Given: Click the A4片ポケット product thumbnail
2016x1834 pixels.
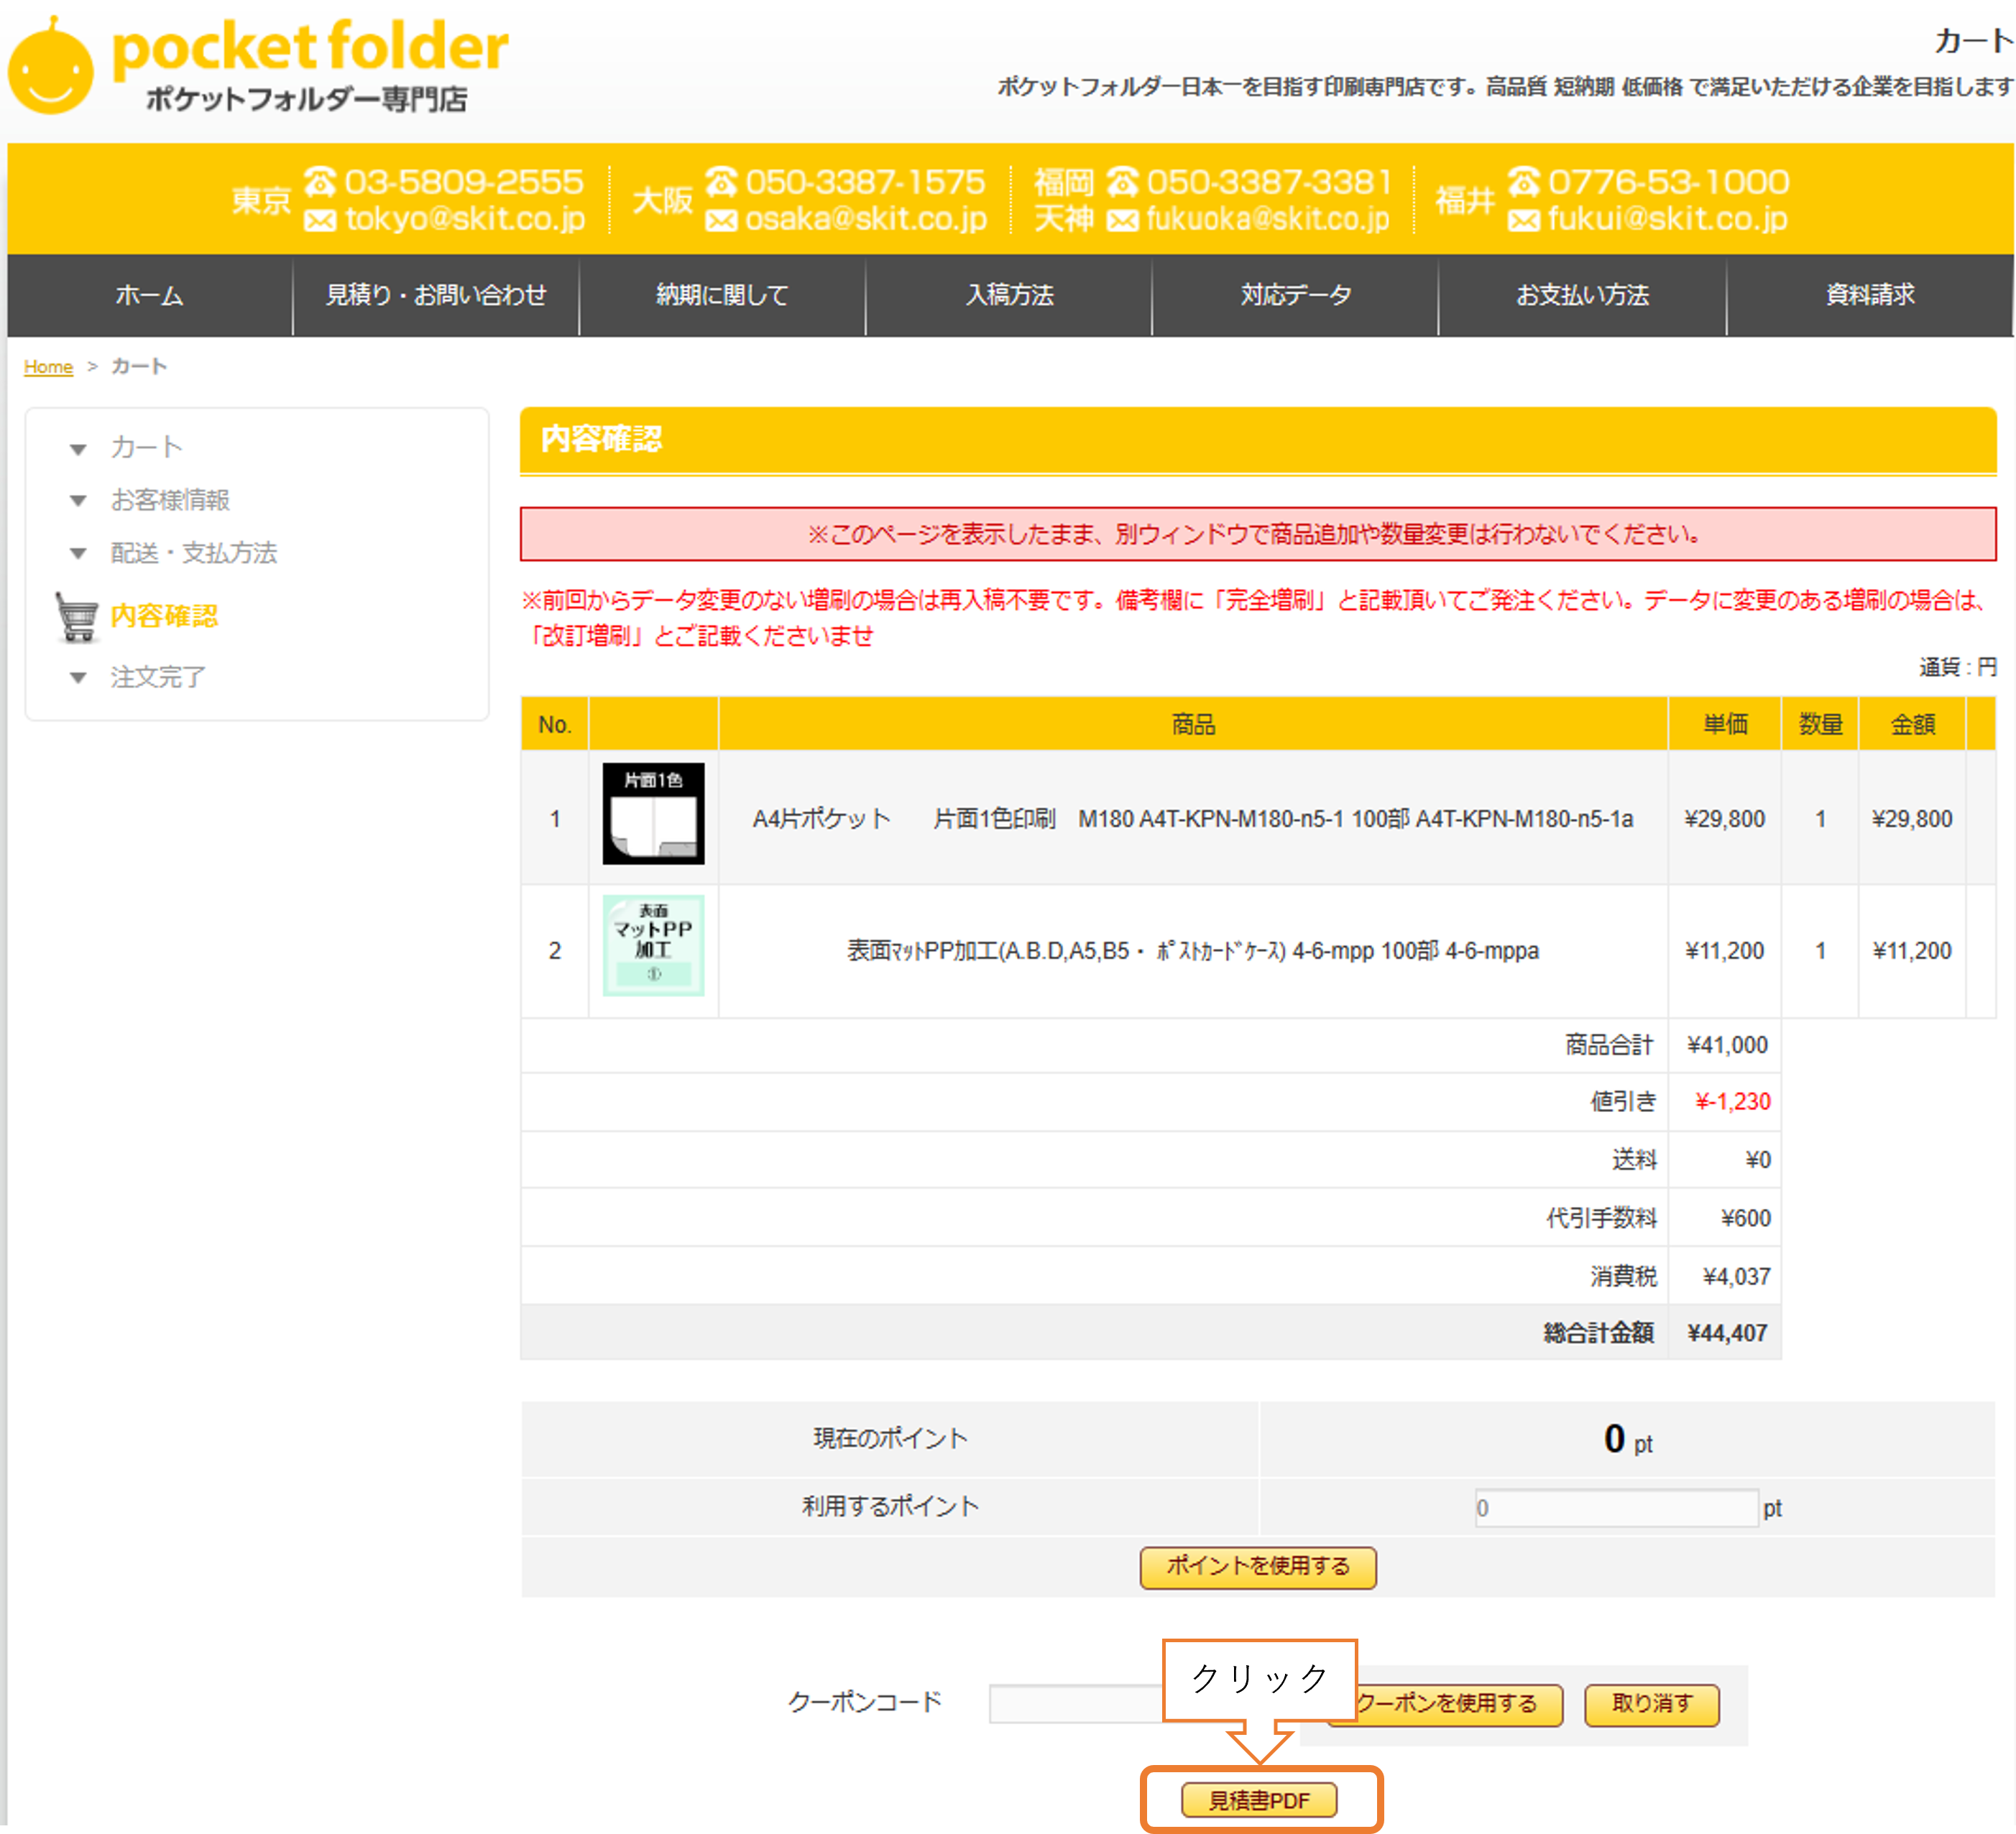Looking at the screenshot, I should coord(653,814).
